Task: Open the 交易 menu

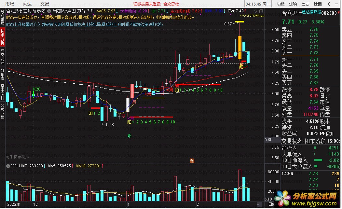Action: [45, 4]
